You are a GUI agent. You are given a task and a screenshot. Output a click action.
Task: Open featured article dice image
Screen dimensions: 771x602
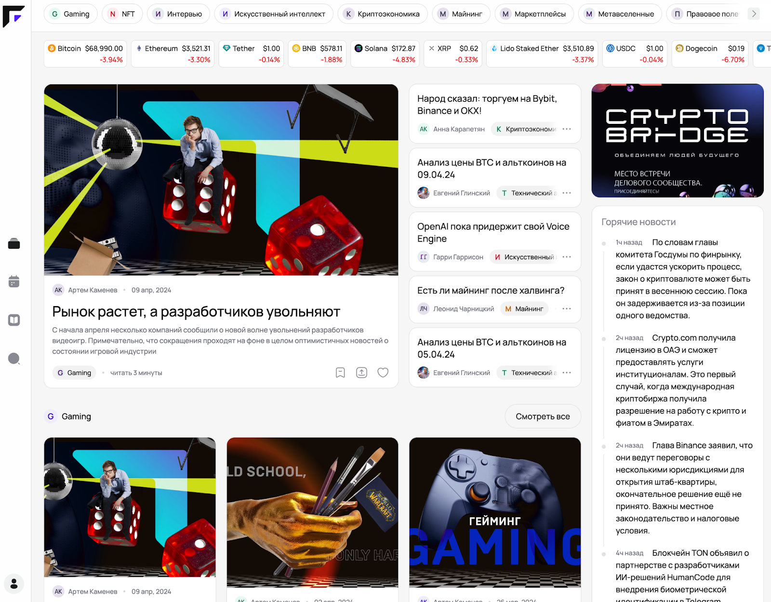(221, 180)
